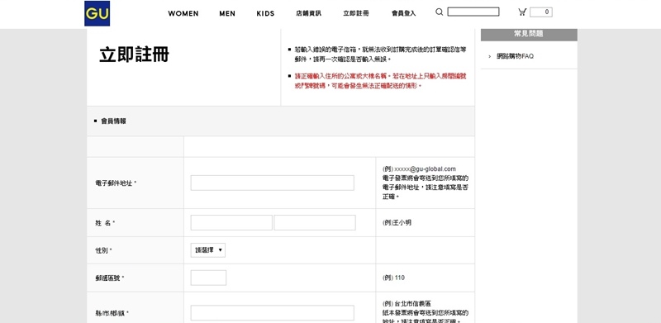The image size is (661, 323).
Task: Click the 性別 field label
Action: tap(103, 250)
